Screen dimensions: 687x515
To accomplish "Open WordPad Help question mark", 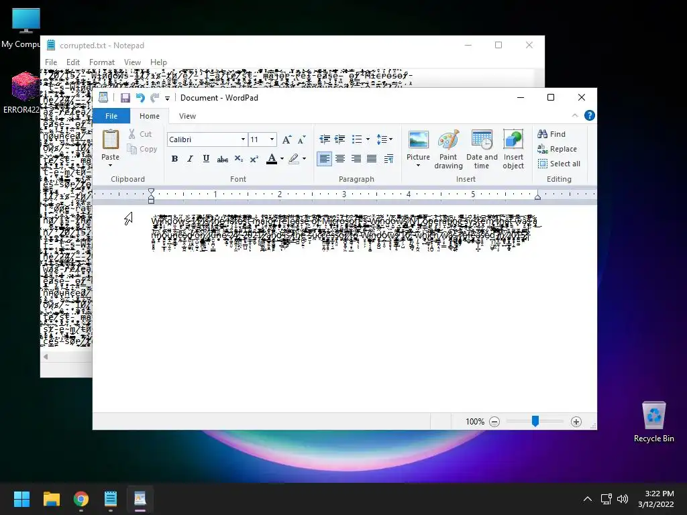I will tap(590, 115).
